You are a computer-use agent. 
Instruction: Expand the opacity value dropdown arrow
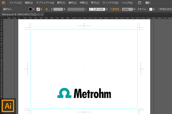[134, 9]
